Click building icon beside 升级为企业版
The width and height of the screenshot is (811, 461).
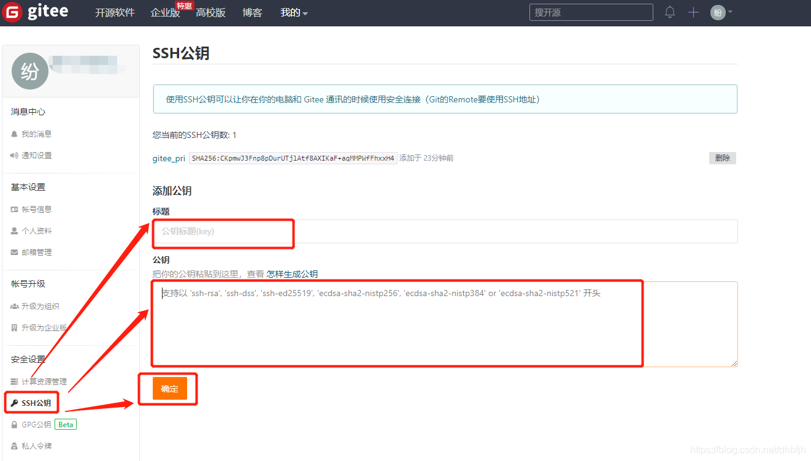coord(14,328)
